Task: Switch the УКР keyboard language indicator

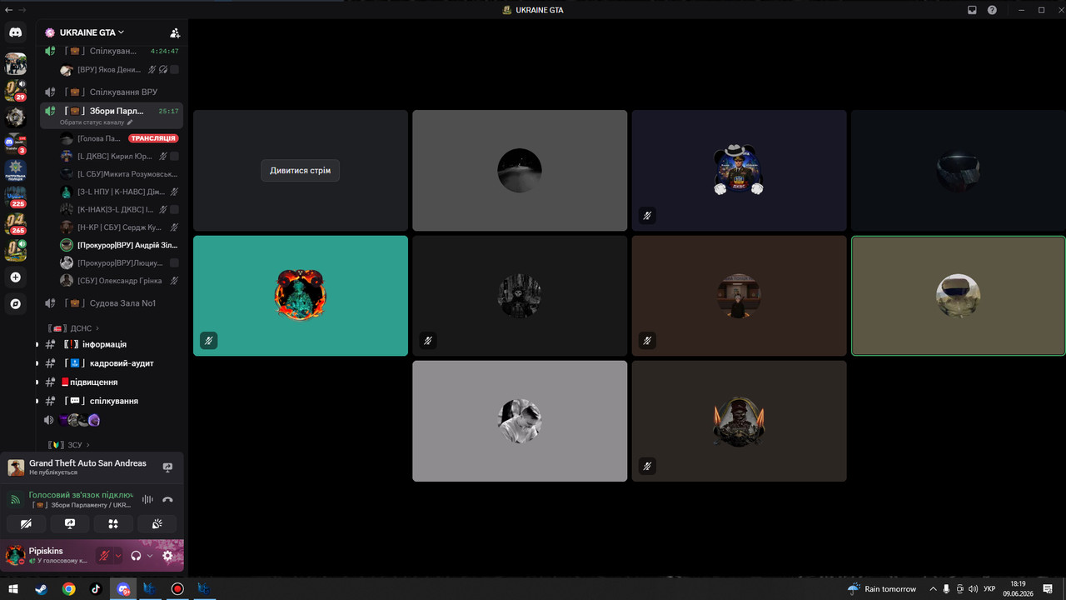Action: point(989,588)
